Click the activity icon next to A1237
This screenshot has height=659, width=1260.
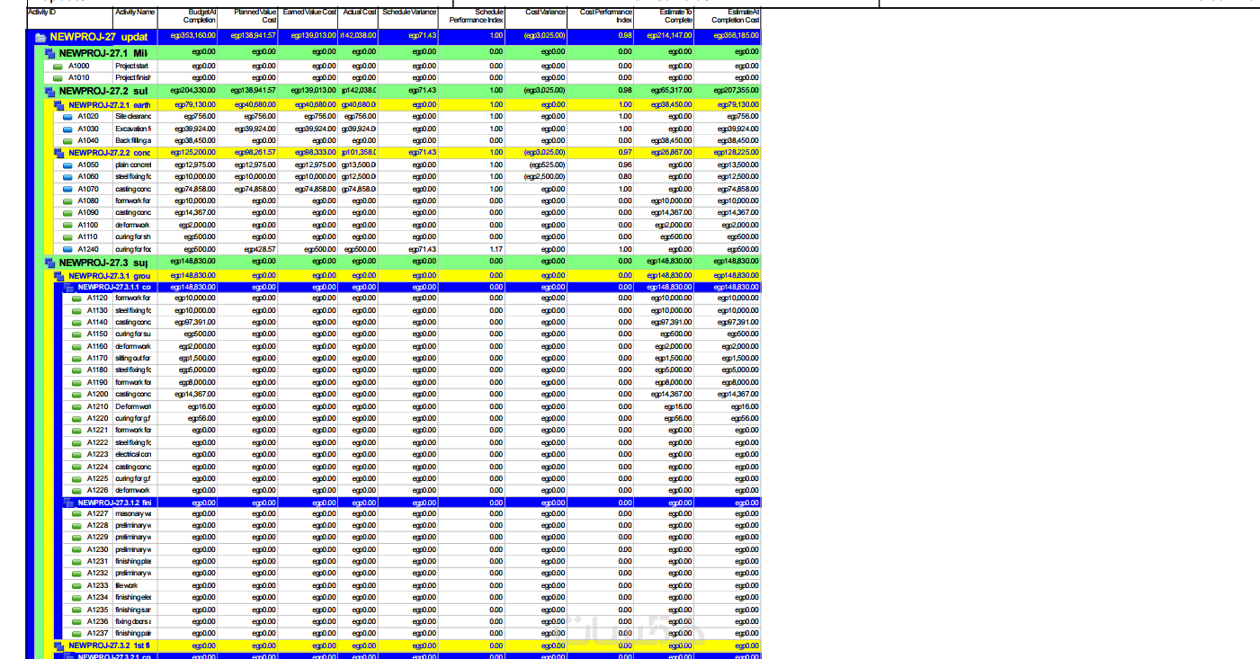[x=76, y=634]
